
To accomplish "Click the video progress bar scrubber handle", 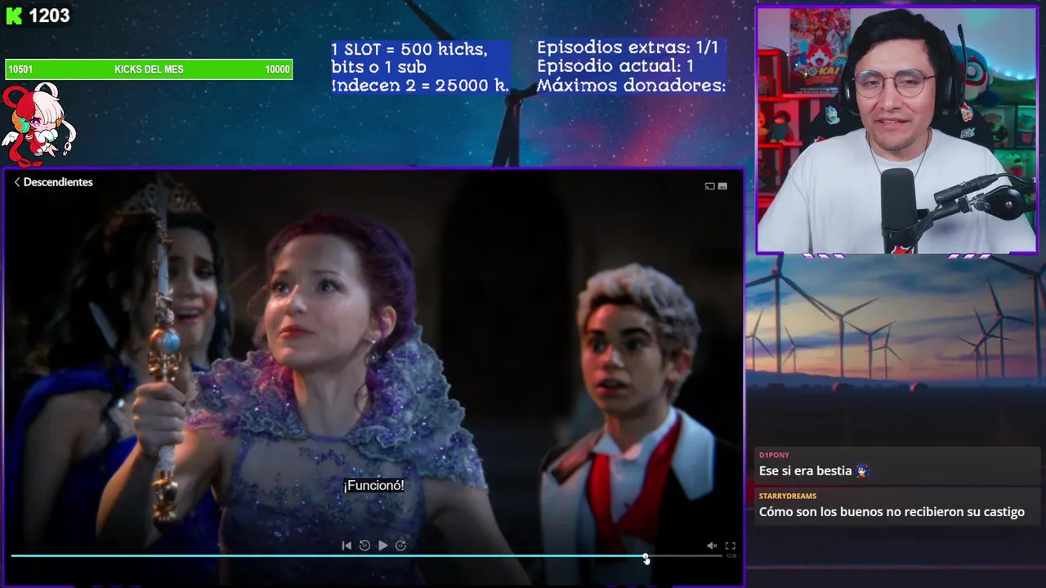I will [646, 556].
